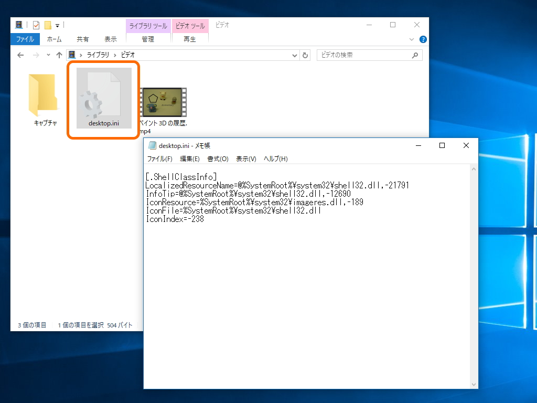Viewport: 537px width, 403px height.
Task: Minimize the Explorer ビデオ window
Action: point(369,25)
